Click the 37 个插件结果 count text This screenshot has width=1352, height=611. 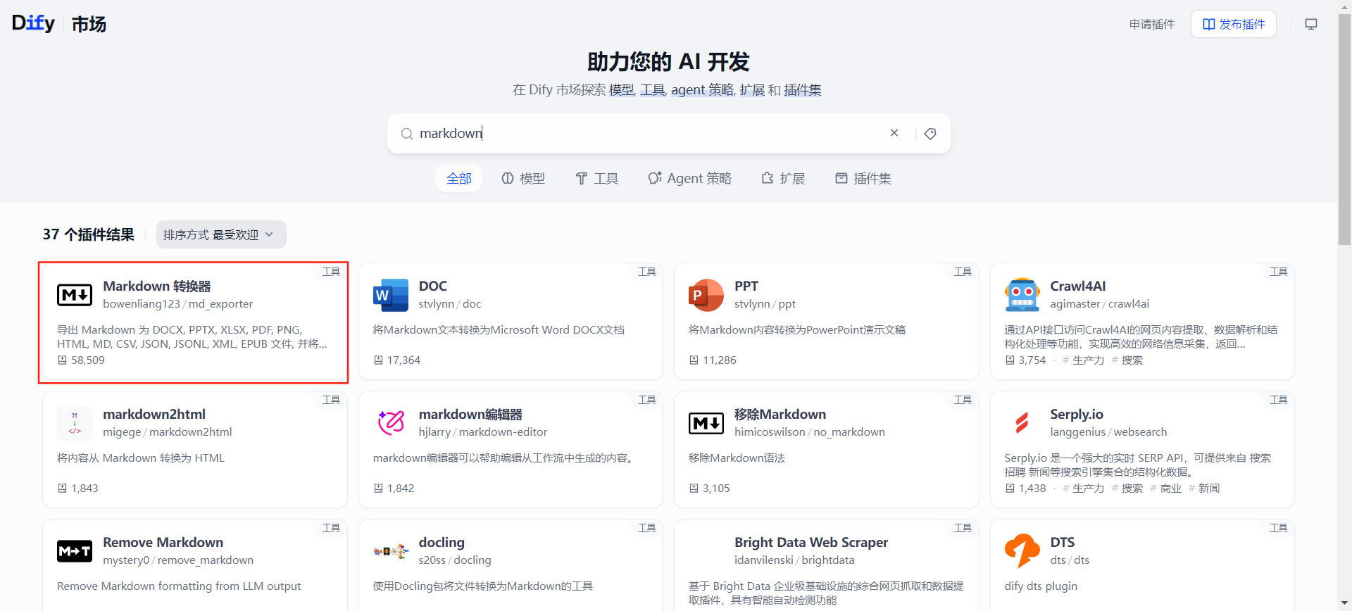tap(88, 234)
